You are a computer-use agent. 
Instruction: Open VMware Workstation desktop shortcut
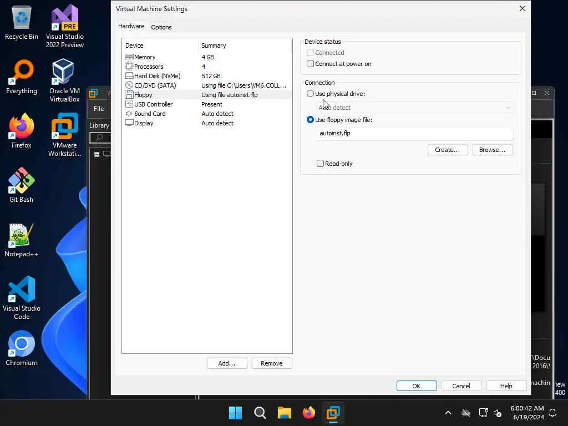65,135
